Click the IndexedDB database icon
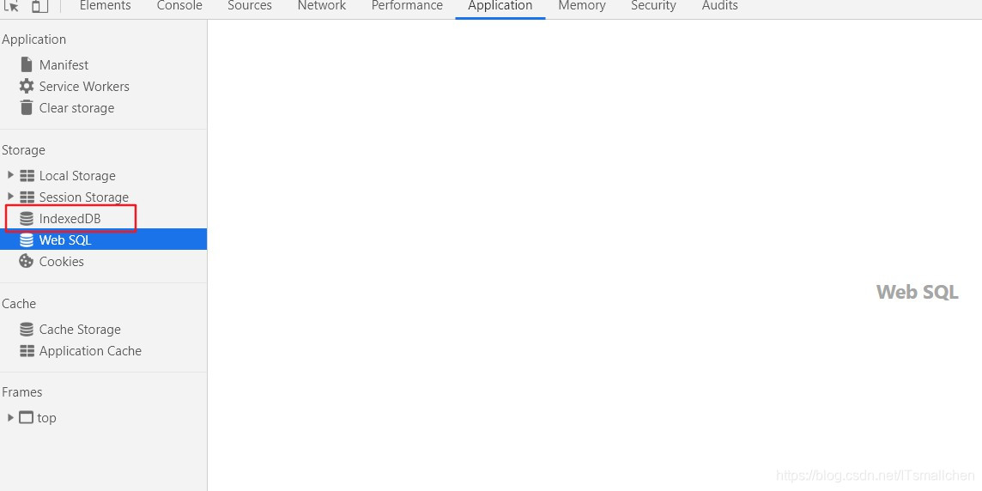982x491 pixels. (27, 219)
